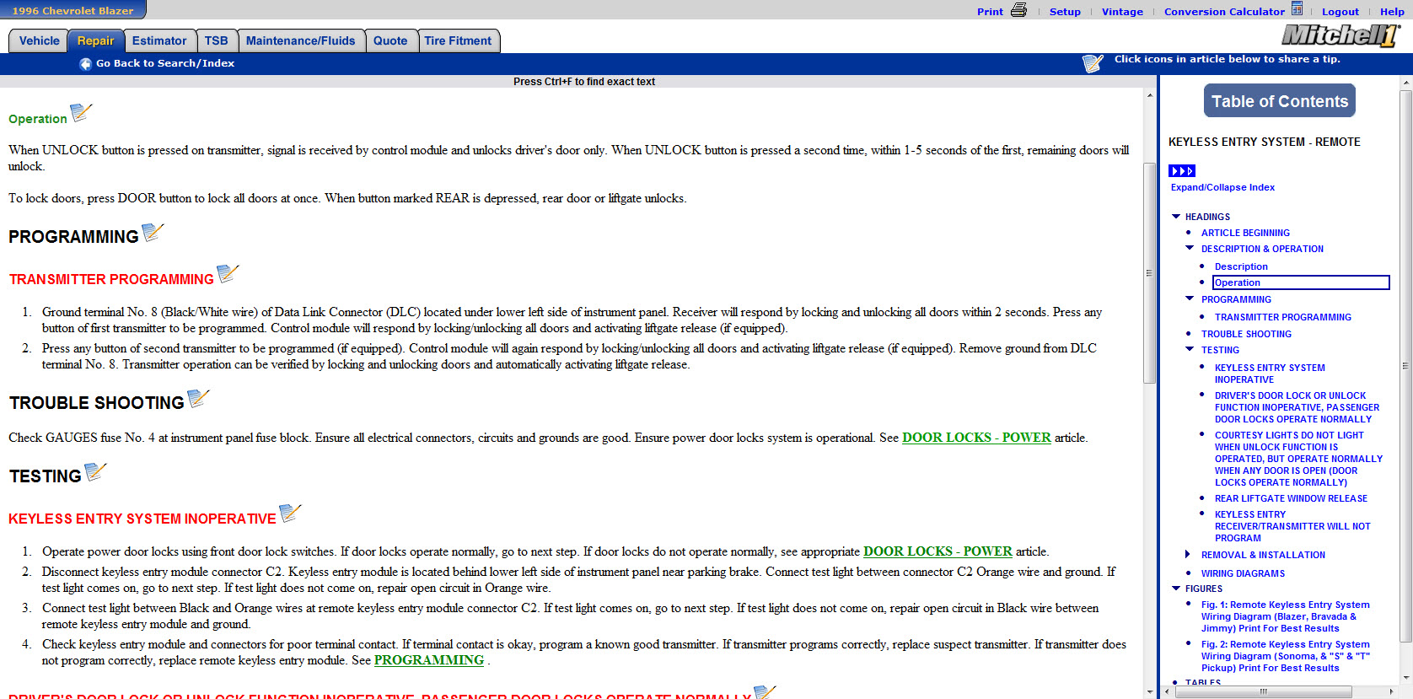
Task: Click the Expand/Collapse Index arrows icon
Action: (1182, 171)
